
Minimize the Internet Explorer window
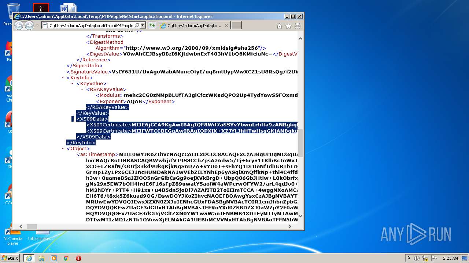coord(286,16)
